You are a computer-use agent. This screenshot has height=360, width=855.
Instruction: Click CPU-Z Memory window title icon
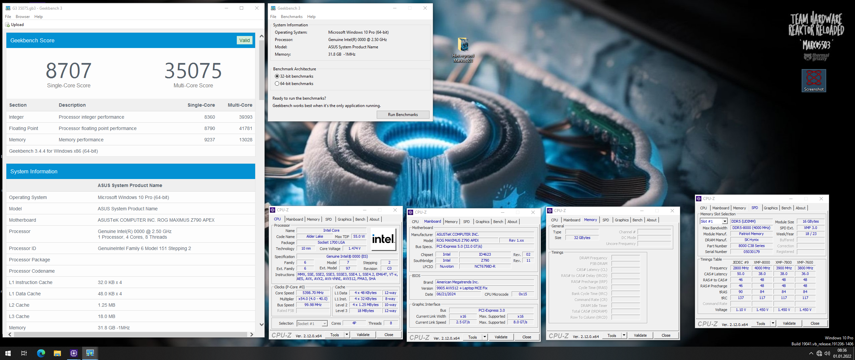click(x=550, y=211)
